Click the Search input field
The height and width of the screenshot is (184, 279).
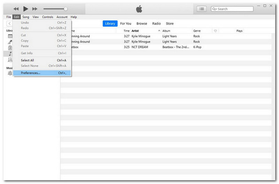click(x=232, y=9)
